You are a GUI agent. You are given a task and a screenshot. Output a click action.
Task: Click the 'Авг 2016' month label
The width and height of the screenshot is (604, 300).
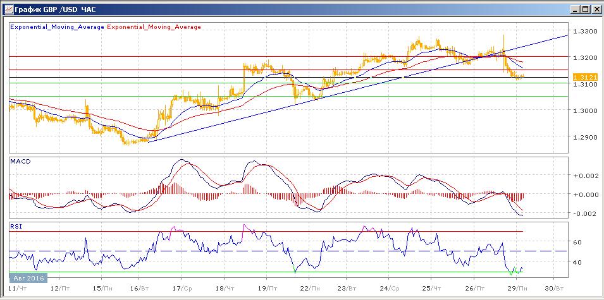click(x=27, y=277)
